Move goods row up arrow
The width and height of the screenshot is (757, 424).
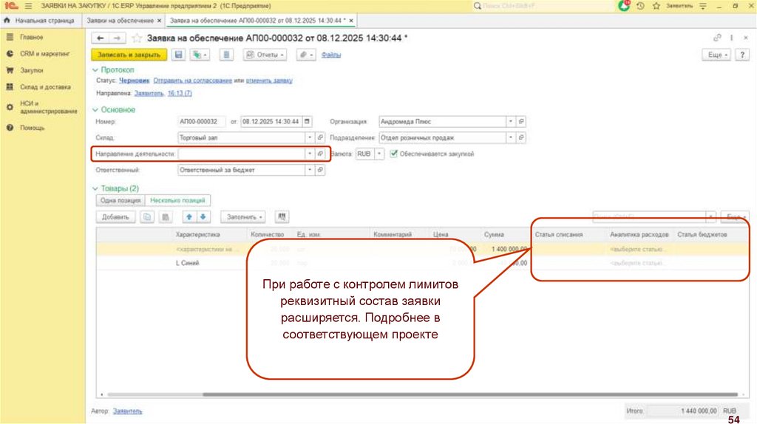pos(189,217)
